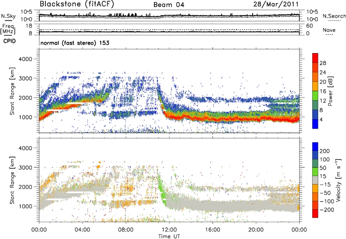
Task: Click the 10^5 label beside N.Sky
Action: coord(26,12)
